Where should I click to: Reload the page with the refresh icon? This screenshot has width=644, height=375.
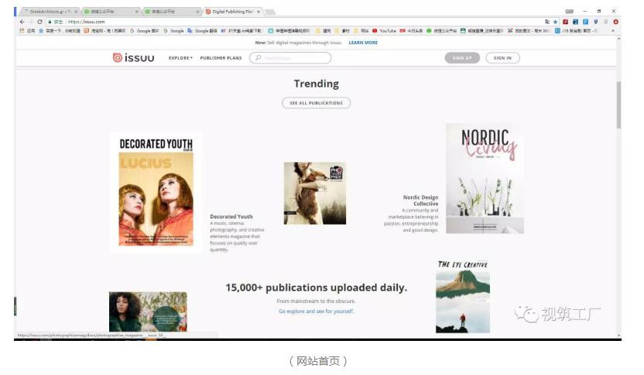[39, 22]
